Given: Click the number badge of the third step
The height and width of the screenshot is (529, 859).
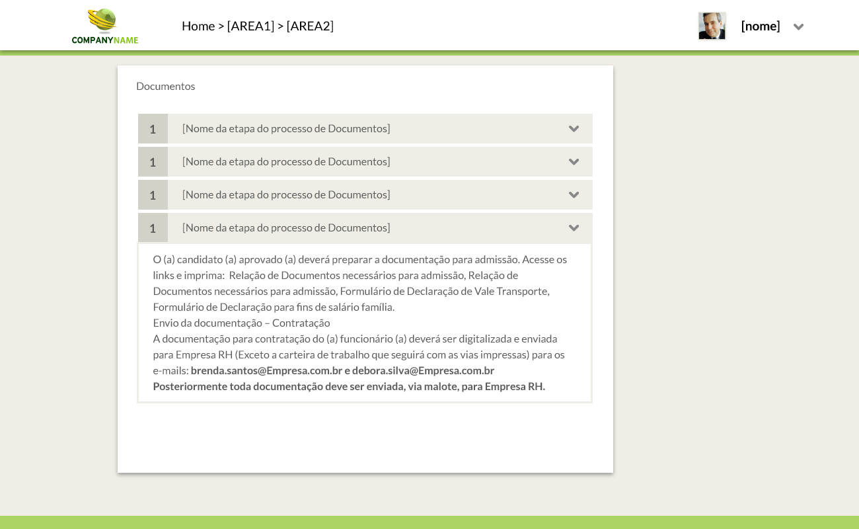Looking at the screenshot, I should [153, 195].
